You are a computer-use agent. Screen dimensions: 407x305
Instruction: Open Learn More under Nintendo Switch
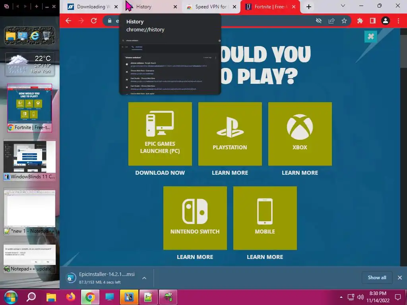click(x=195, y=257)
